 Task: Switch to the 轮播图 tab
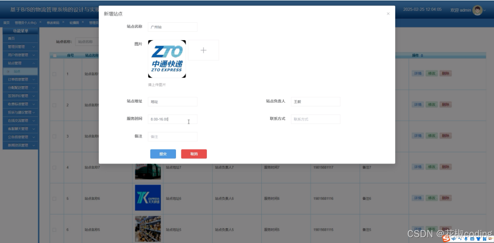74,23
